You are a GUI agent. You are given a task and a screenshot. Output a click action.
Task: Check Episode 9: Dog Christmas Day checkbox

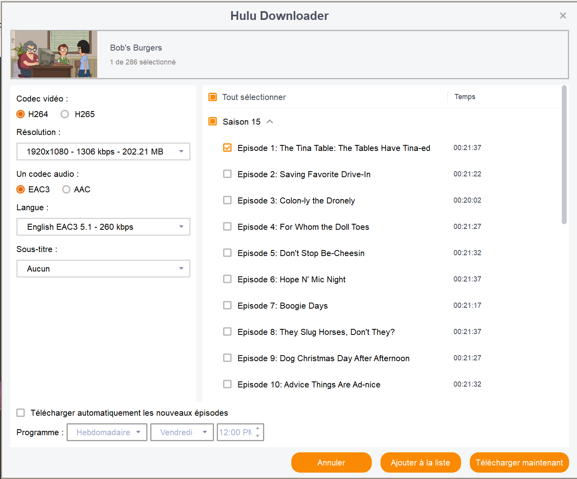[x=227, y=358]
